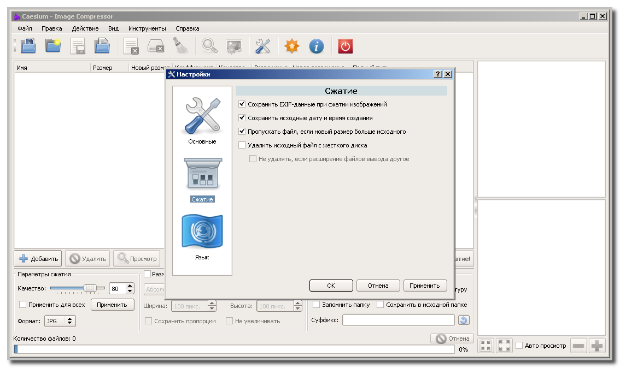The width and height of the screenshot is (620, 368).
Task: Click the Высота spinner arrows
Action: coord(298,306)
